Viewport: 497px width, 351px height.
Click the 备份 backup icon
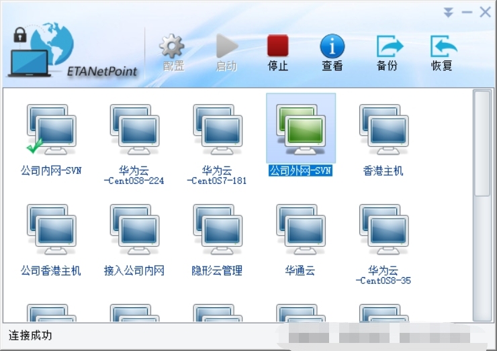pos(388,48)
